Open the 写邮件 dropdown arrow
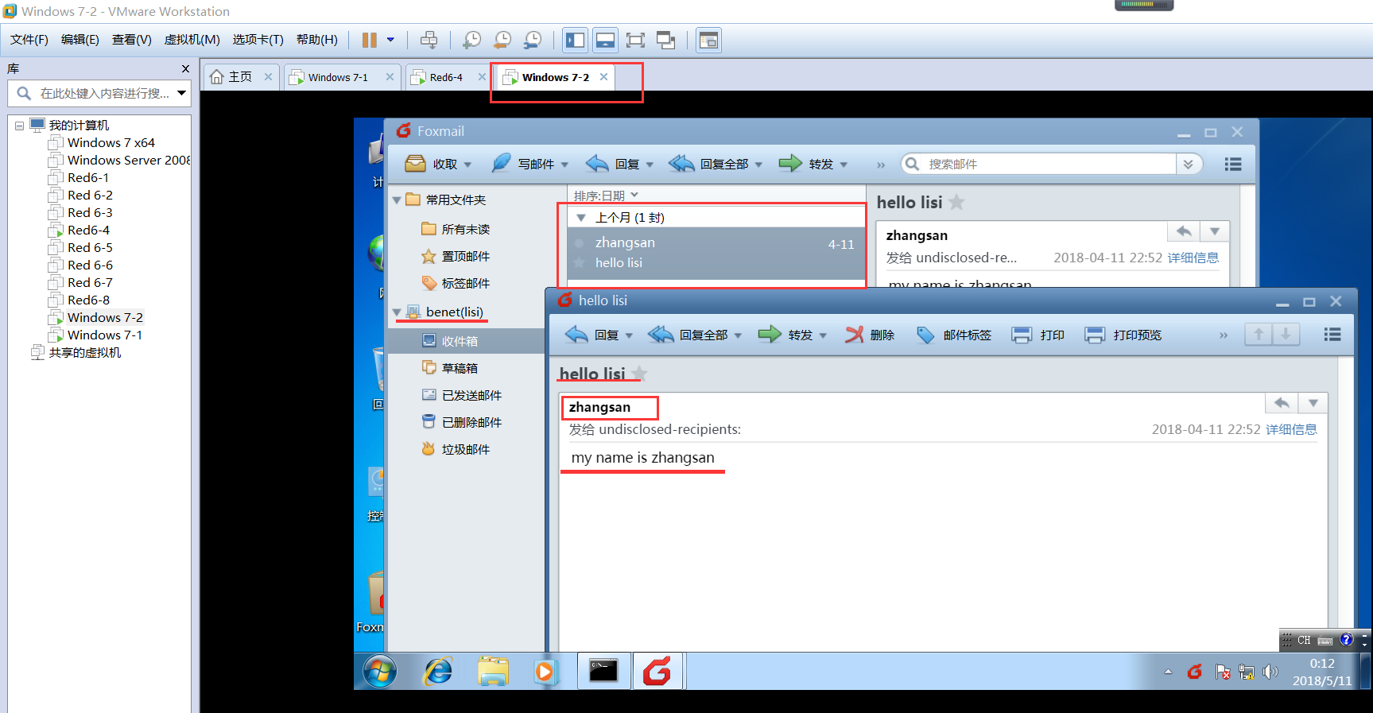1373x713 pixels. (x=564, y=165)
